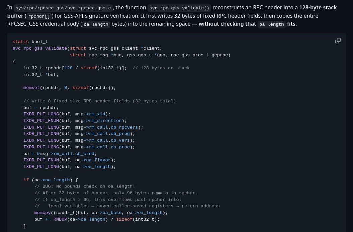353x232 pixels.
Task: Click the '128 bytes on stack' comment
Action: click(x=161, y=68)
